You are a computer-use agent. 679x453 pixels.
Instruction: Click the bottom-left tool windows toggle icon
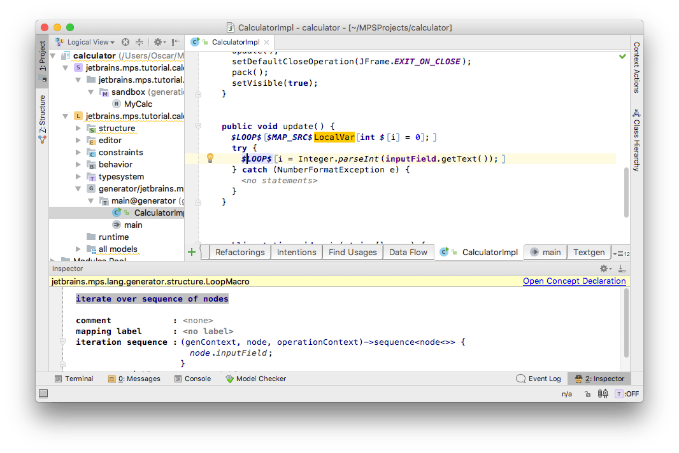pyautogui.click(x=43, y=394)
